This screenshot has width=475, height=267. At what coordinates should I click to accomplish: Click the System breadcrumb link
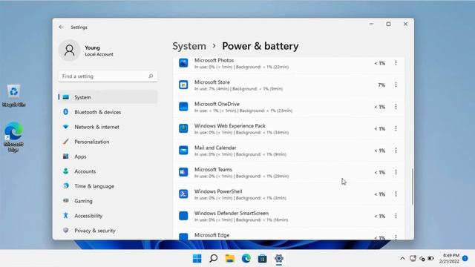tap(189, 46)
